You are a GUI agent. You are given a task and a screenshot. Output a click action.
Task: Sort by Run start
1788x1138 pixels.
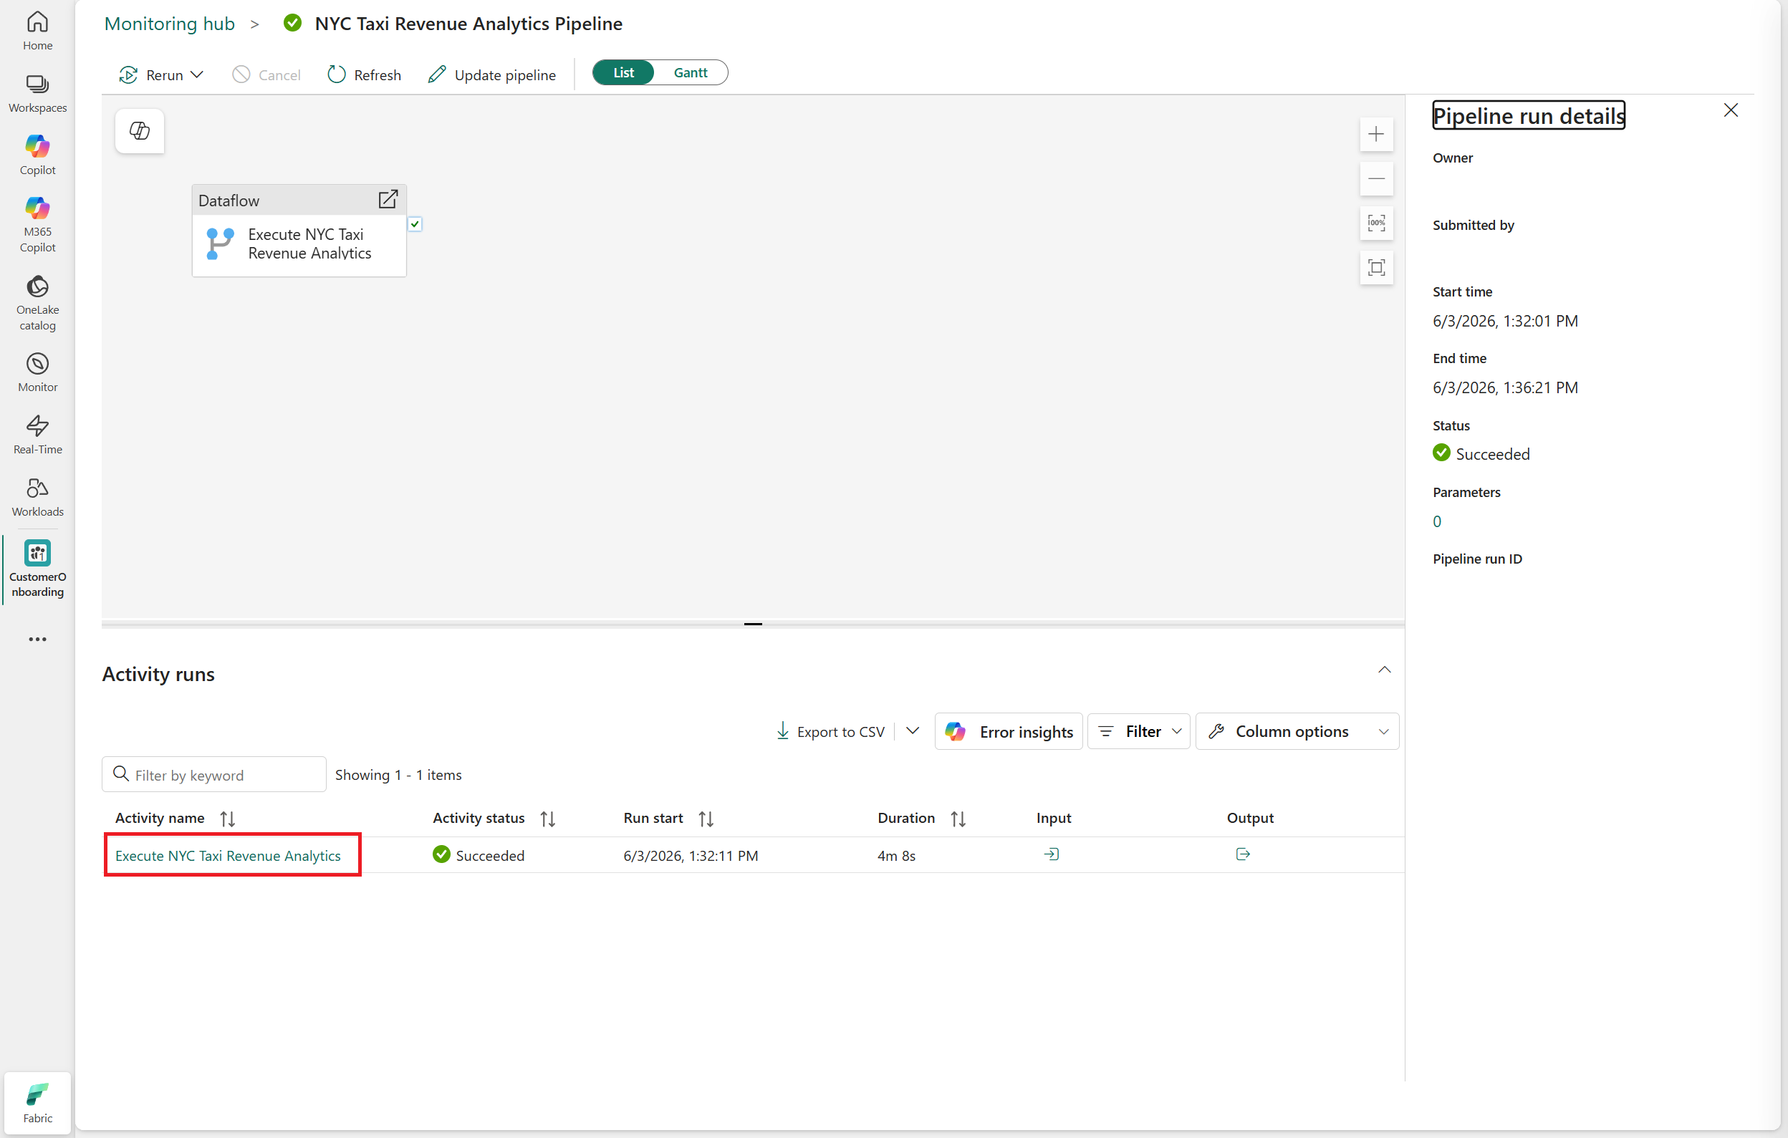click(706, 819)
